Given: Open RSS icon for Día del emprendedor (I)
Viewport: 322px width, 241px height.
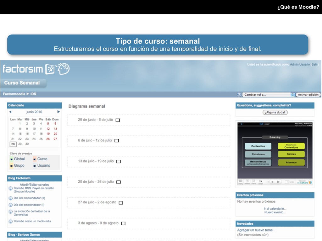Looking at the screenshot, I should 11,205.
